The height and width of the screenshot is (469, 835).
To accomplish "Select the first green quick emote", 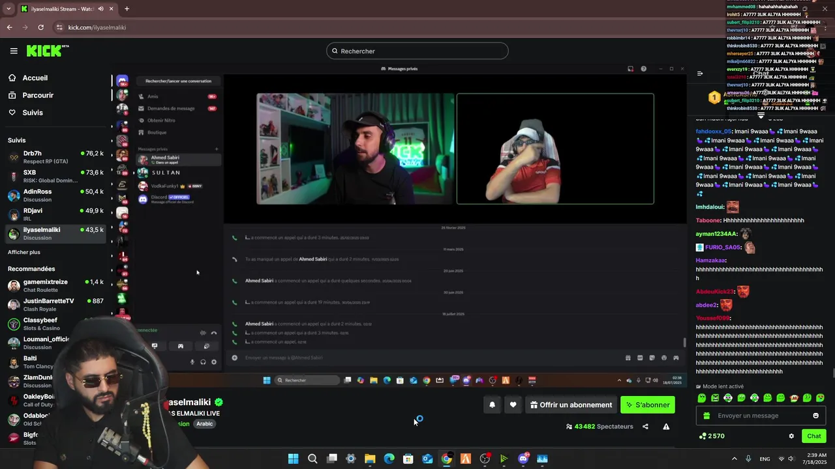I will coord(702,398).
